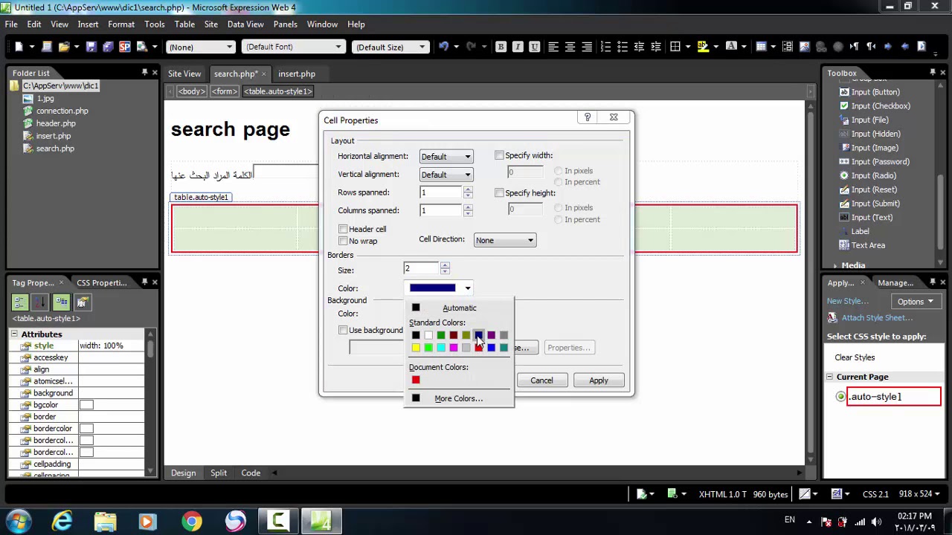Open the Table menu
Viewport: 952px width, 535px height.
pyautogui.click(x=184, y=24)
